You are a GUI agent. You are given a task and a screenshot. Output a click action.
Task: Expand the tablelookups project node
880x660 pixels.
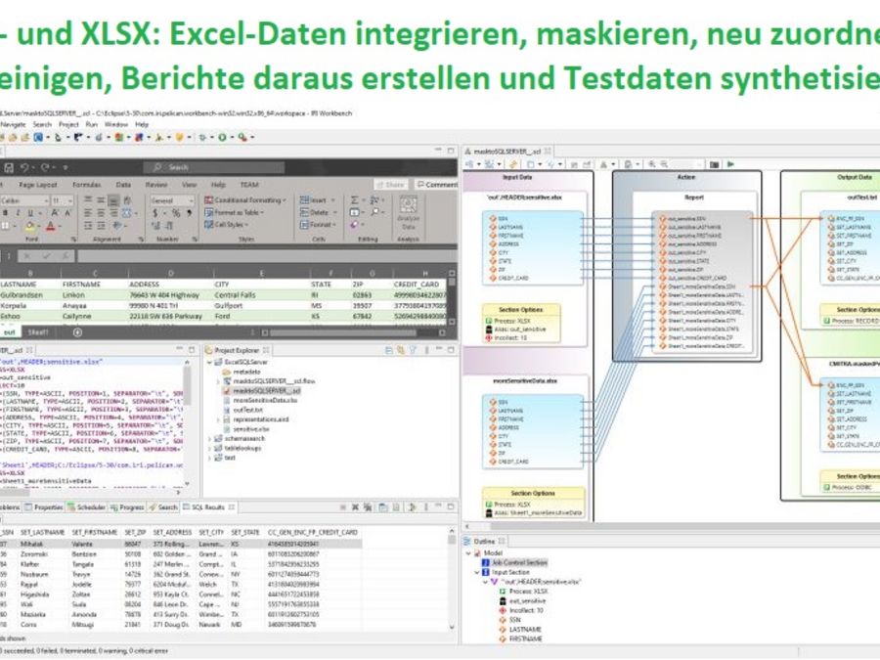click(x=211, y=449)
